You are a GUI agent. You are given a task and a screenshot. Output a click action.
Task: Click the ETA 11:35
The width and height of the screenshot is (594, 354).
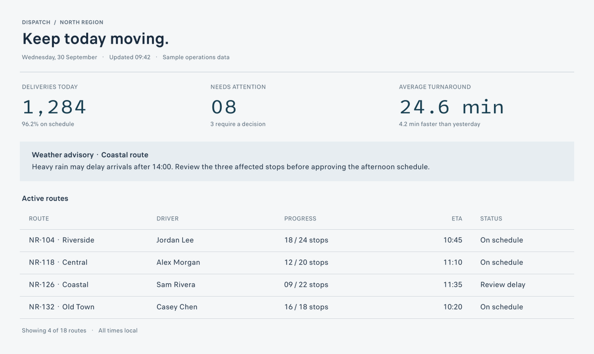453,285
